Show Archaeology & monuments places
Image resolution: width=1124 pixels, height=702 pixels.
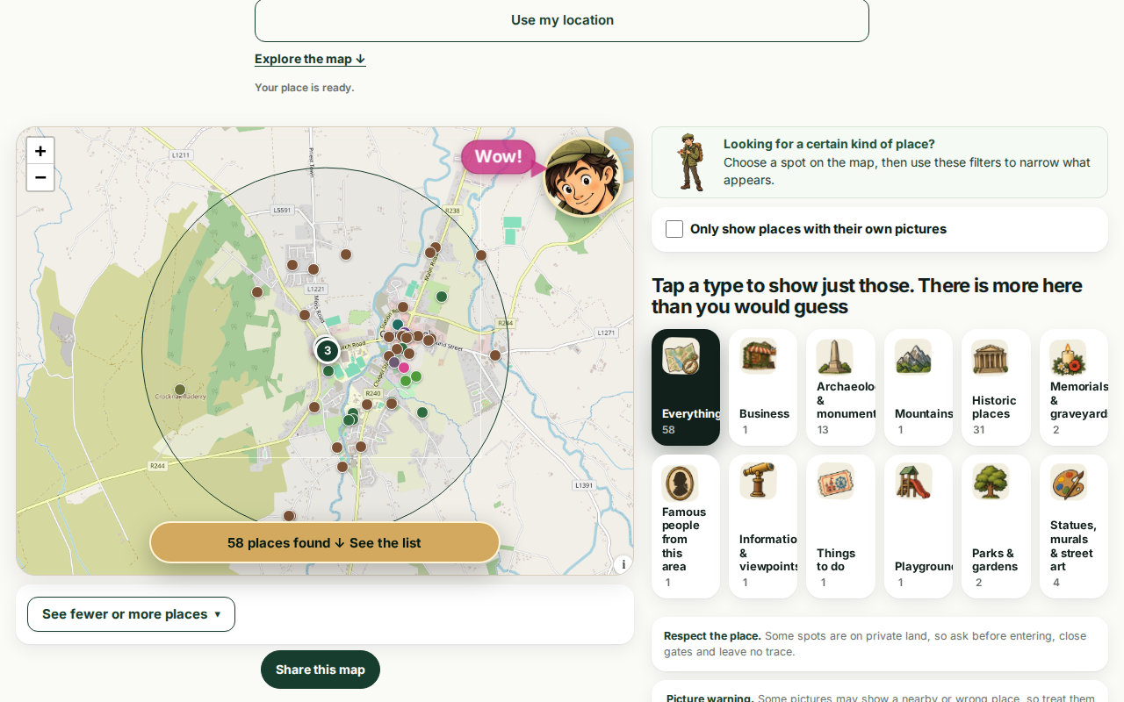point(840,387)
